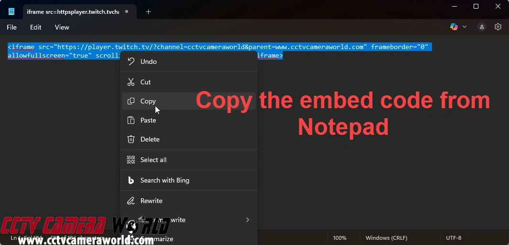Click the account profile icon
The image size is (509, 245).
482,27
